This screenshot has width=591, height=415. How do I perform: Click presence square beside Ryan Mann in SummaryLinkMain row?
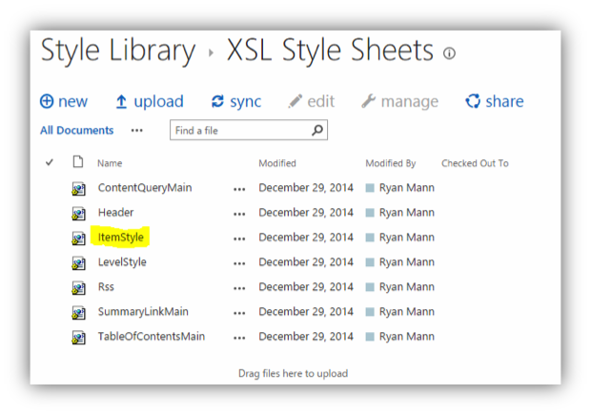(370, 312)
